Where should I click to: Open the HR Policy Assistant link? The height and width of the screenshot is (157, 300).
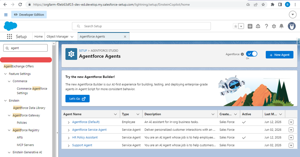coord(85,137)
